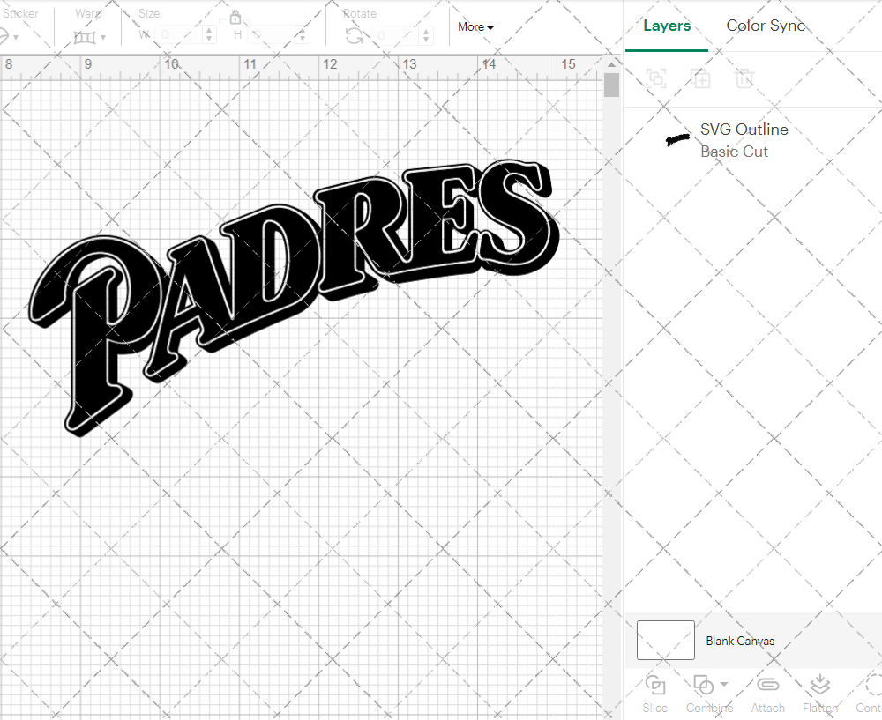Click the Contour tool icon
The height and width of the screenshot is (720, 882).
click(873, 685)
